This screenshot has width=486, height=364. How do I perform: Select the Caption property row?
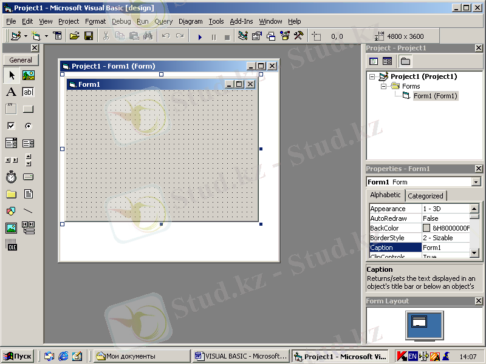tap(420, 248)
